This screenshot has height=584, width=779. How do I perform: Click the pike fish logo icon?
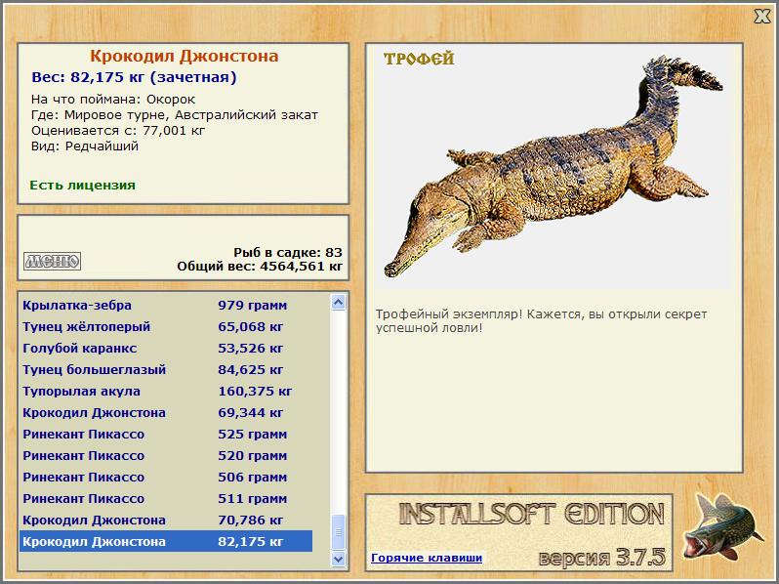click(722, 525)
